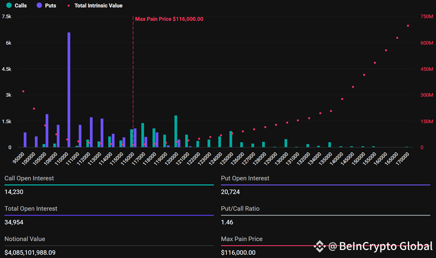Image resolution: width=436 pixels, height=258 pixels.
Task: Toggle the Puts series in the legend
Action: click(47, 5)
